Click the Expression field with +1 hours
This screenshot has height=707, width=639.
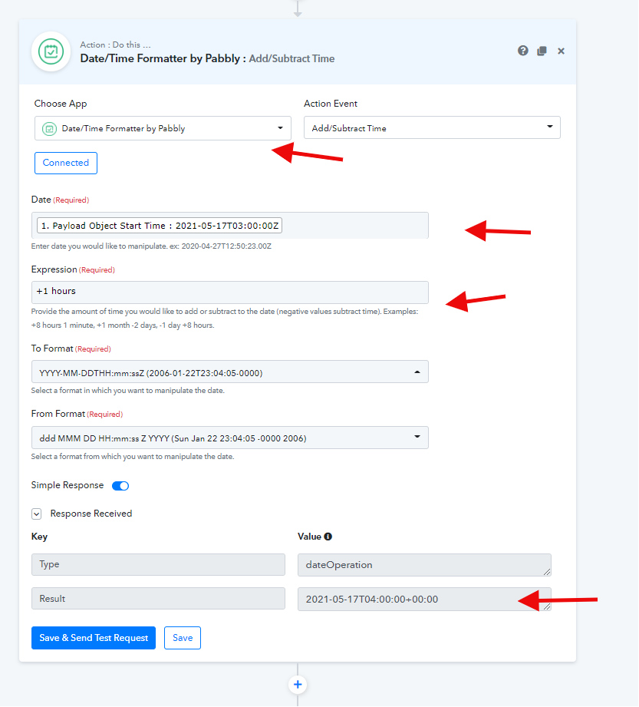(230, 292)
